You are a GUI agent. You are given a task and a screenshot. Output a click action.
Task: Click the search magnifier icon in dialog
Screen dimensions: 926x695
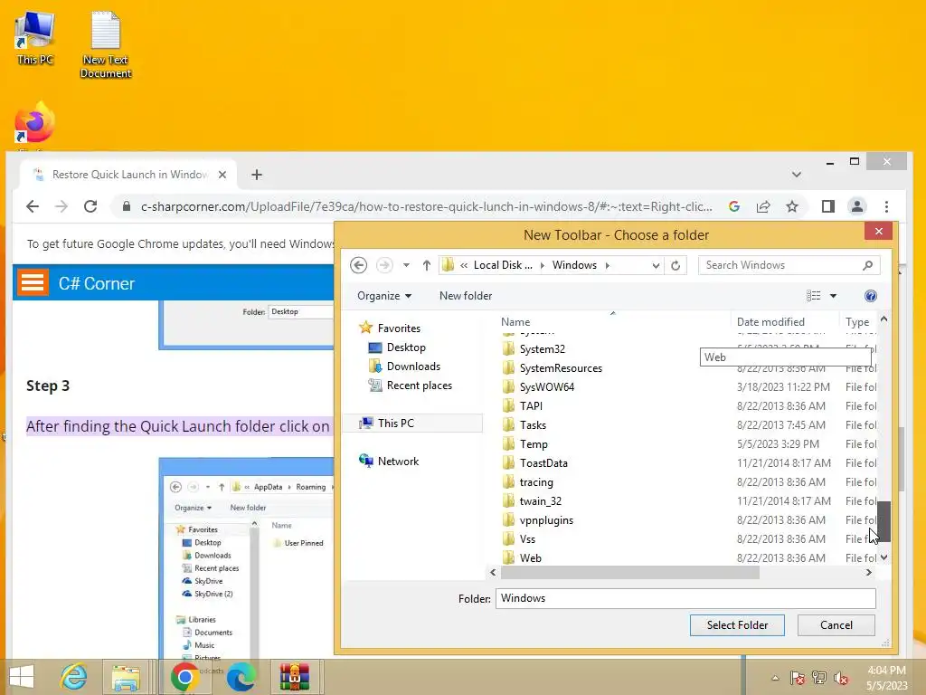click(x=867, y=265)
